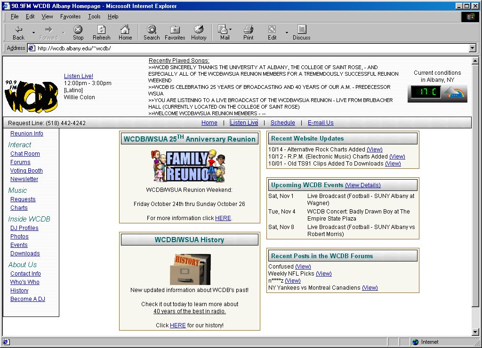
Task: Open the Back button history dropdown arrow
Action: click(33, 32)
